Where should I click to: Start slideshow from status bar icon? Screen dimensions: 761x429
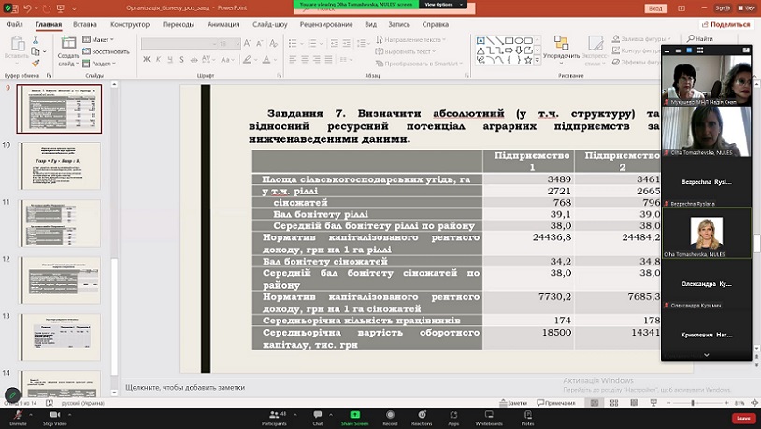point(653,403)
